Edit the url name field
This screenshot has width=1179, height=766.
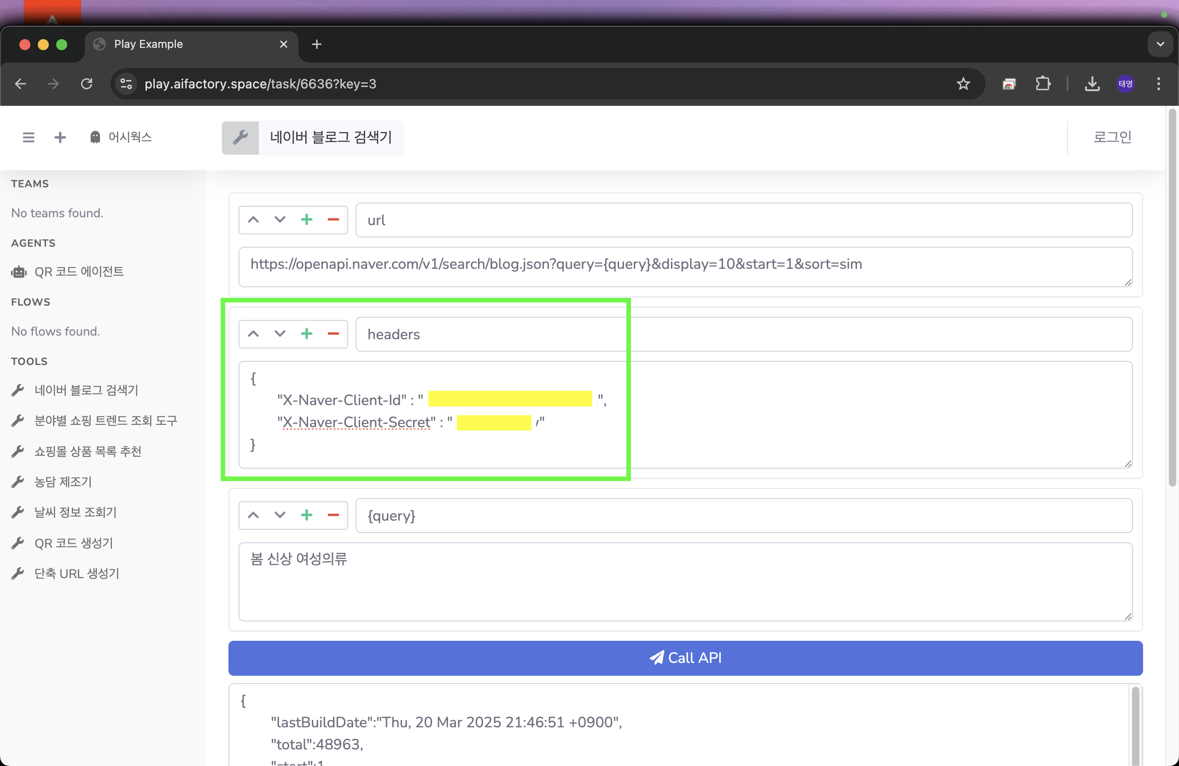pyautogui.click(x=744, y=220)
